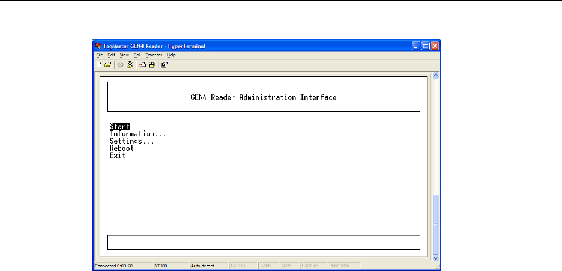Click the scrollbar down arrow
Viewport: 562px width, 271px height.
coord(435,258)
